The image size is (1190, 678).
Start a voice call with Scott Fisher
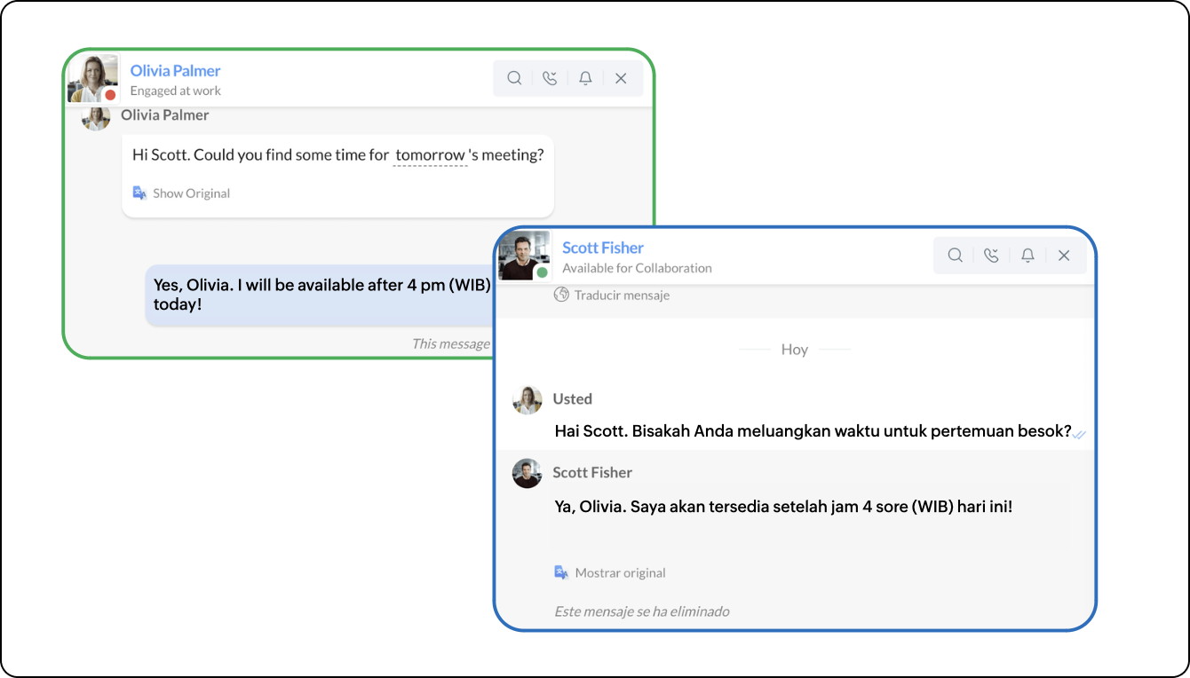(990, 255)
